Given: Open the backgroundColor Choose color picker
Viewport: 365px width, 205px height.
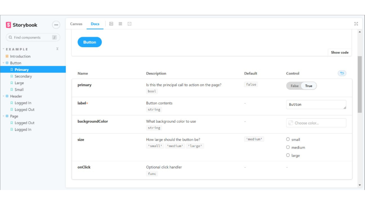Looking at the screenshot, I should point(316,123).
